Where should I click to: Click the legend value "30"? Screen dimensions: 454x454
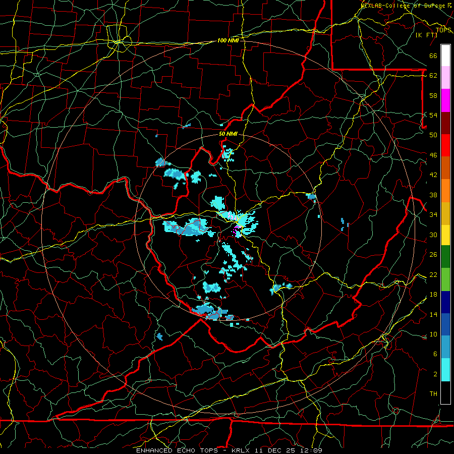point(433,235)
